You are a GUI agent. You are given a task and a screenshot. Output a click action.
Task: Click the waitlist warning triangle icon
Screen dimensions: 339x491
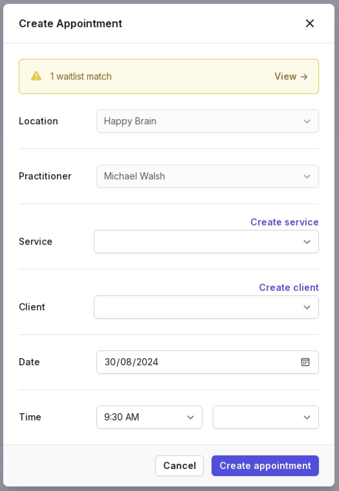click(36, 76)
